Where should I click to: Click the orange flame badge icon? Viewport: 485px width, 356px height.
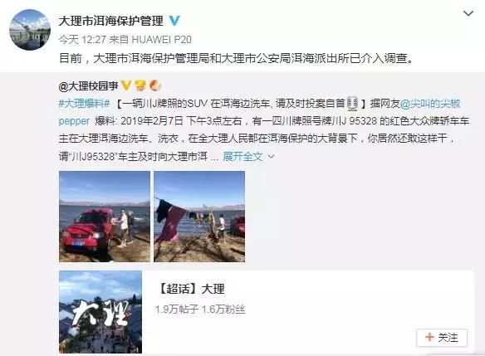(x=155, y=85)
